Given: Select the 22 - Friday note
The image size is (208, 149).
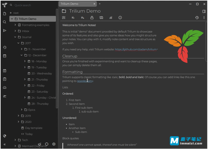Looking at the screenshot, I should click(38, 86).
